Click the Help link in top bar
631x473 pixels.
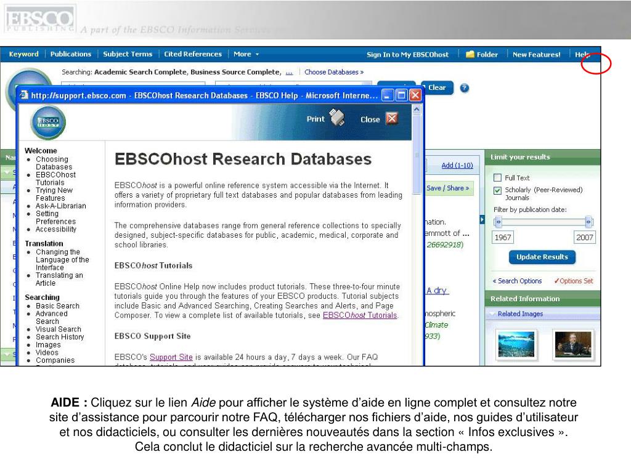click(x=582, y=54)
